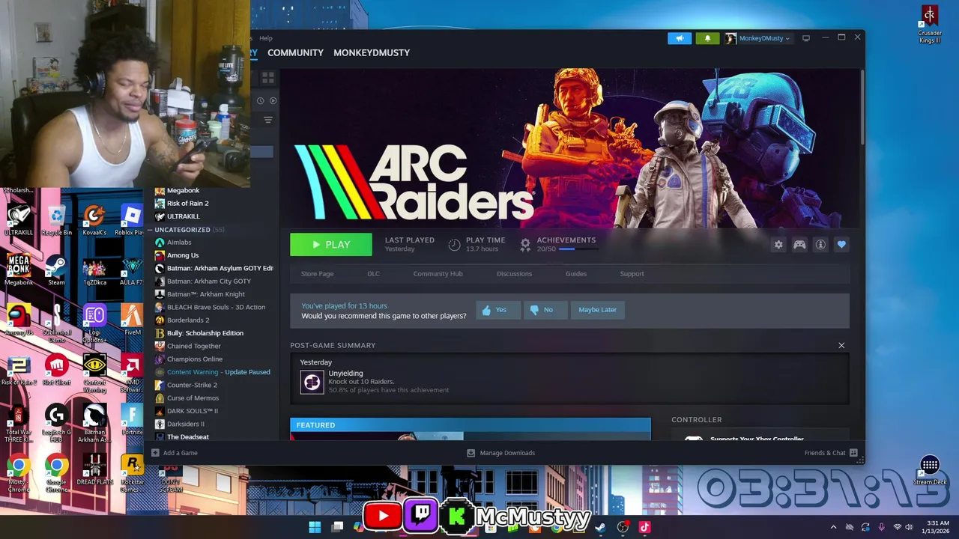Open Stream Deck desktop shortcut
Viewport: 959px width, 539px height.
point(930,471)
